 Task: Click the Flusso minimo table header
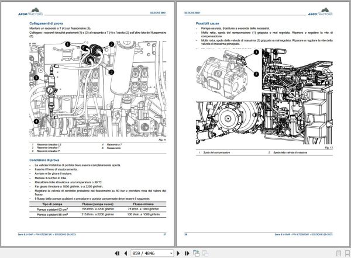[143, 204]
